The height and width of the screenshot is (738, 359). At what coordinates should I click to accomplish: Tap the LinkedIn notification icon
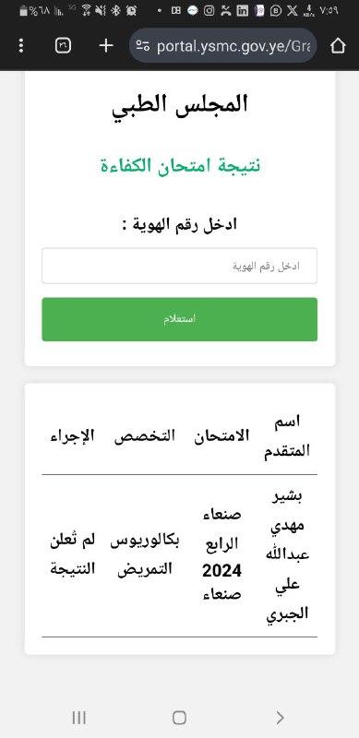click(x=242, y=10)
